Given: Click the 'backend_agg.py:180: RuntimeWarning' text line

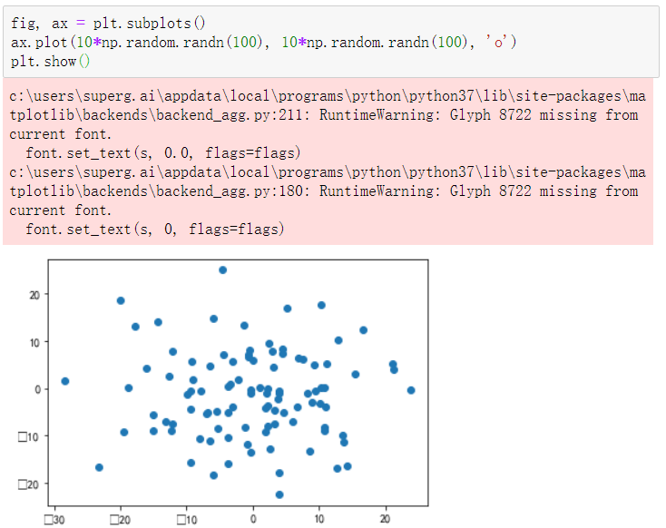Looking at the screenshot, I should tap(324, 191).
